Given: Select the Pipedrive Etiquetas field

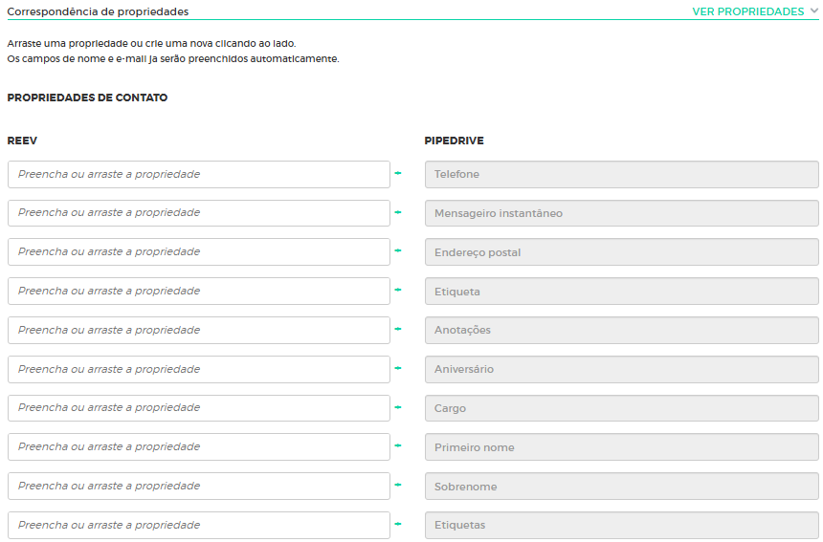Looking at the screenshot, I should 621,525.
